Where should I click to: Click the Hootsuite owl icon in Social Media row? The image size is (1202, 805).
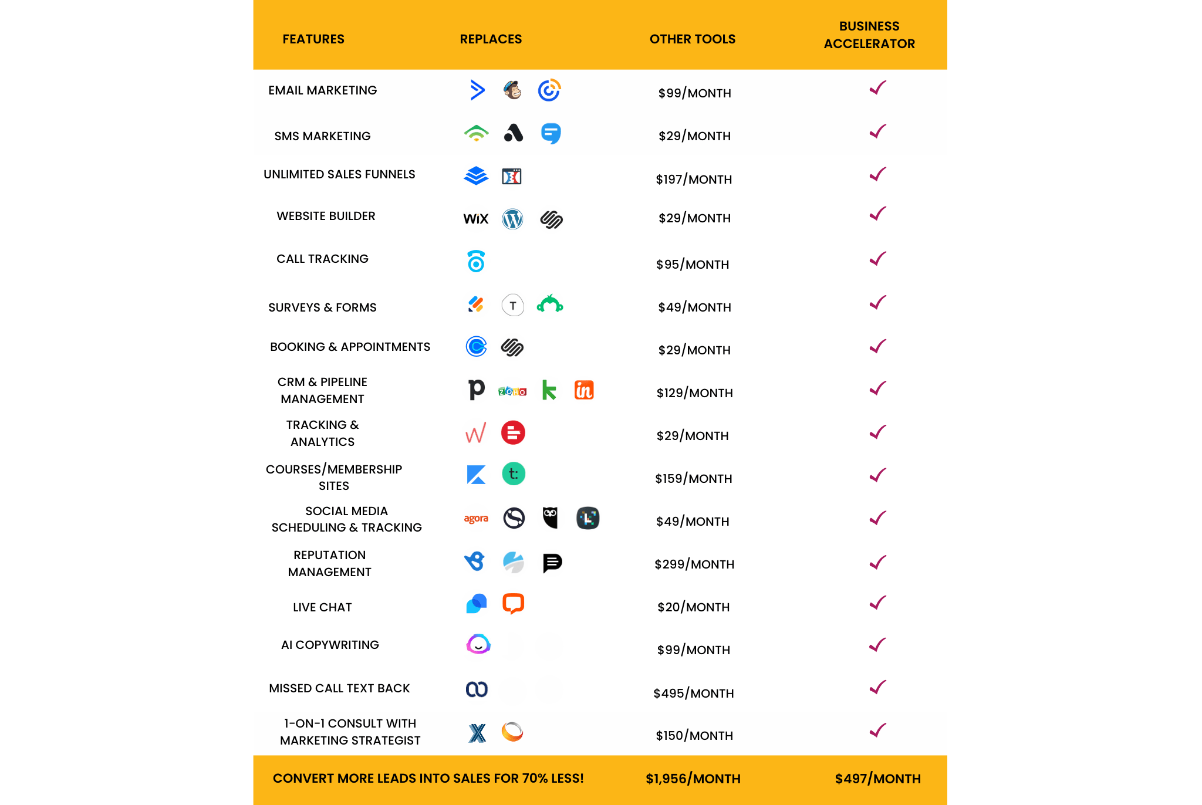pos(550,519)
